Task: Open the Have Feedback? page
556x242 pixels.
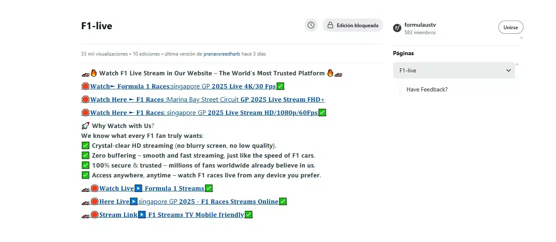Action: pyautogui.click(x=426, y=89)
